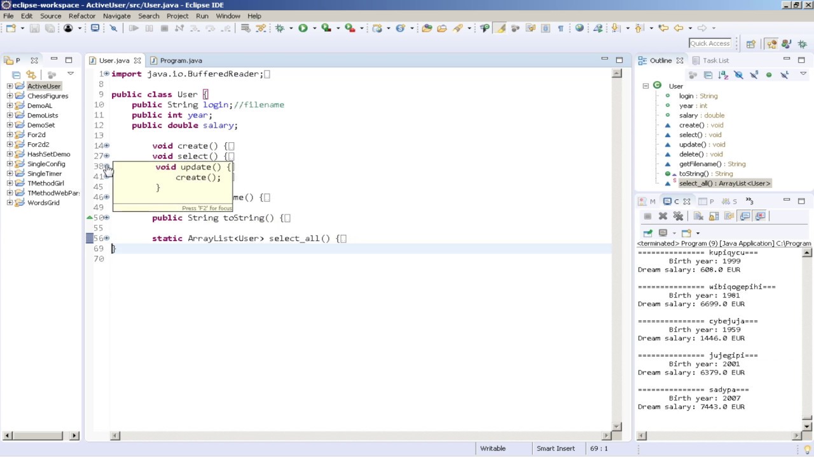Expand the ChessFigures project
This screenshot has height=457, width=814.
pos(10,96)
